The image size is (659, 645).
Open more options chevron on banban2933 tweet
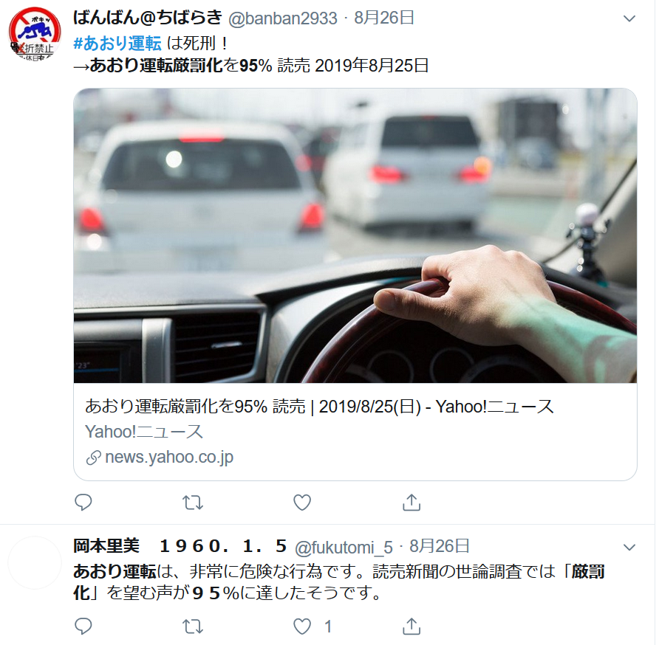pyautogui.click(x=629, y=18)
